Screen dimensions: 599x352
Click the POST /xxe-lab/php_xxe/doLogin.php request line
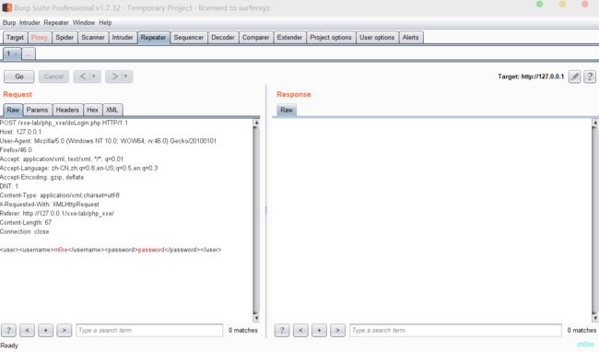(x=64, y=123)
